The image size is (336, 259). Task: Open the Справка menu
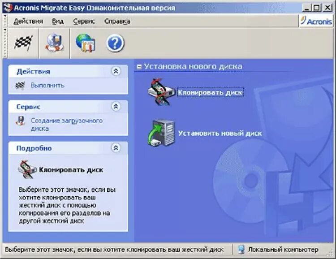point(117,21)
